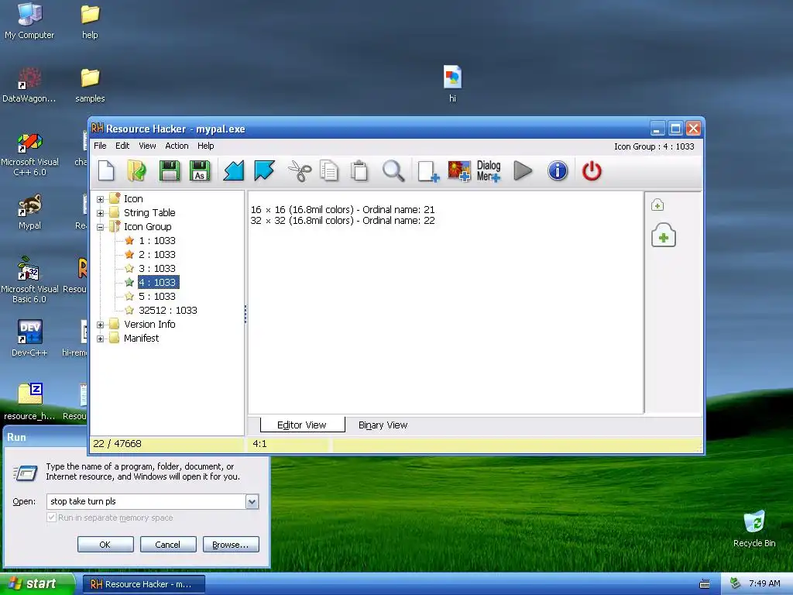This screenshot has width=793, height=595.
Task: Click the scissors Cut icon
Action: [x=300, y=170]
